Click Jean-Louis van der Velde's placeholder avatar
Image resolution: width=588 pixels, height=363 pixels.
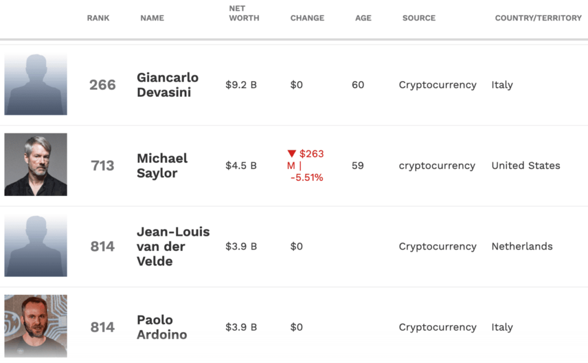(36, 246)
